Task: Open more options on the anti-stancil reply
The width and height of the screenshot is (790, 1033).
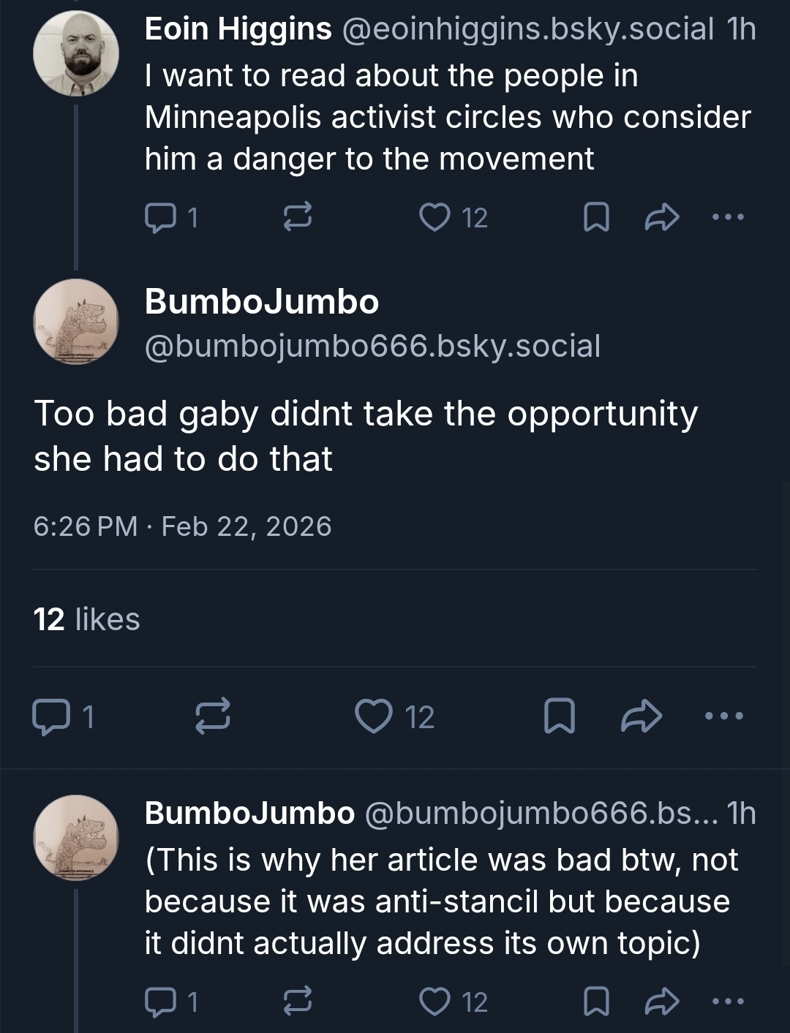Action: 729,1001
